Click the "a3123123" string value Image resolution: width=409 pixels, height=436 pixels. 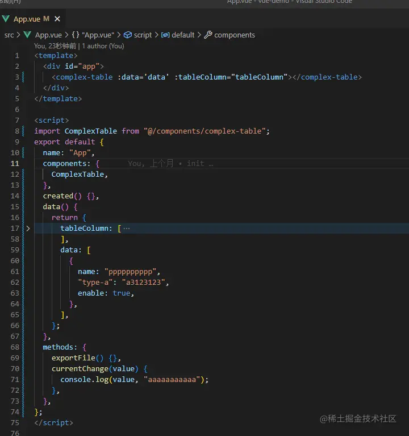click(143, 282)
